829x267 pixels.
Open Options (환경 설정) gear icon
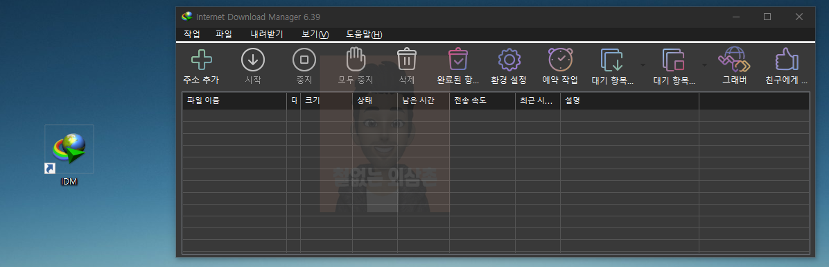click(x=509, y=60)
